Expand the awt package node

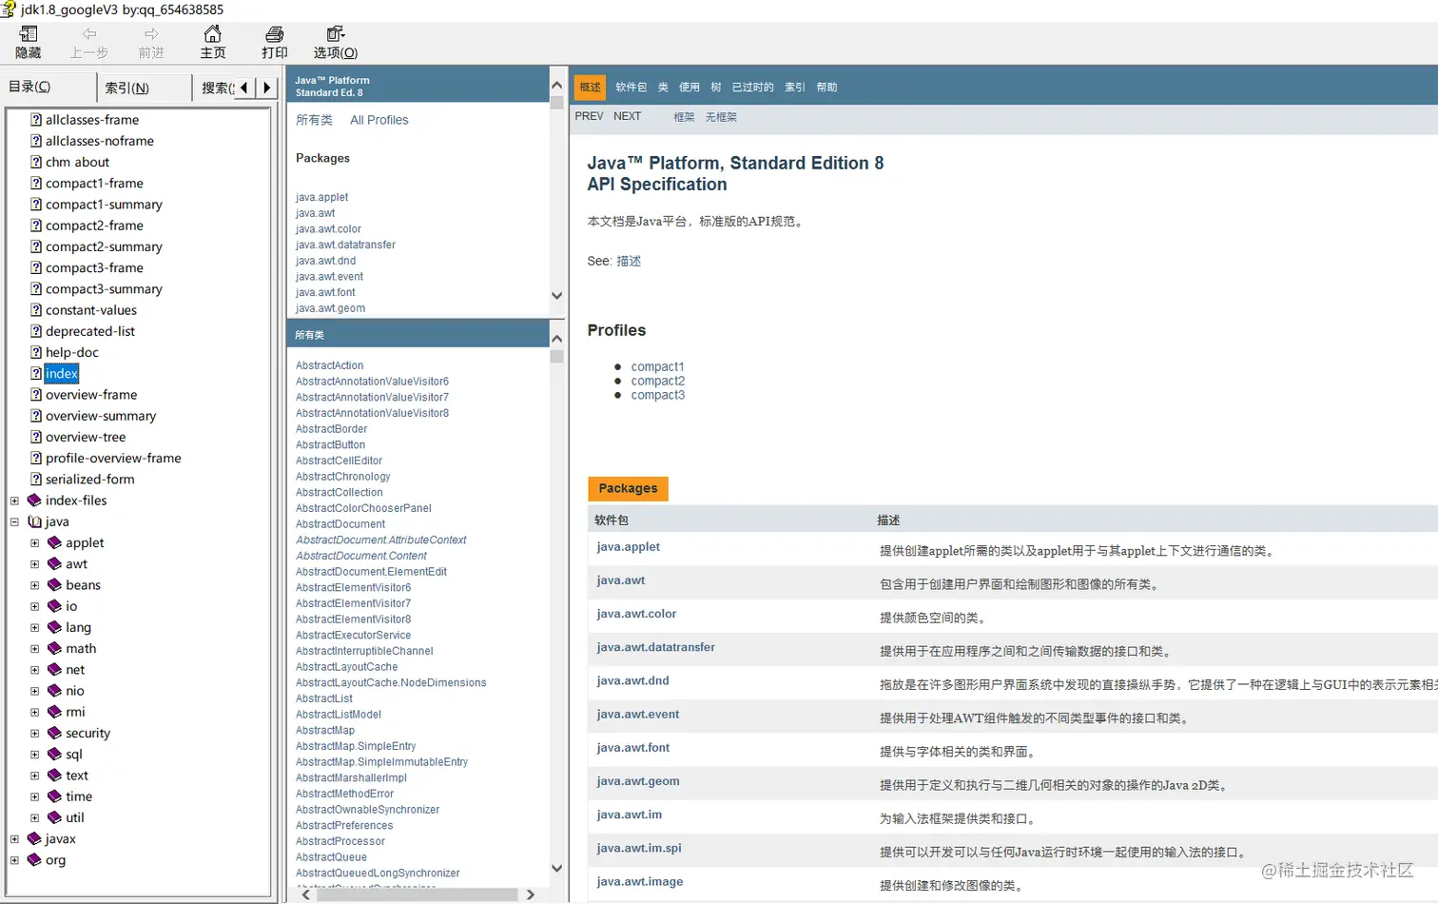[35, 564]
